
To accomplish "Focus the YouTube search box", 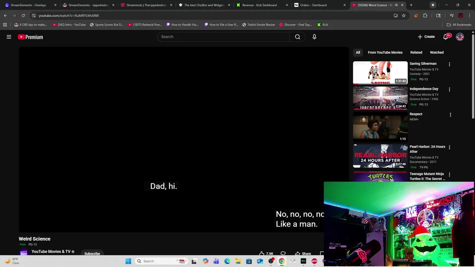I will click(224, 37).
